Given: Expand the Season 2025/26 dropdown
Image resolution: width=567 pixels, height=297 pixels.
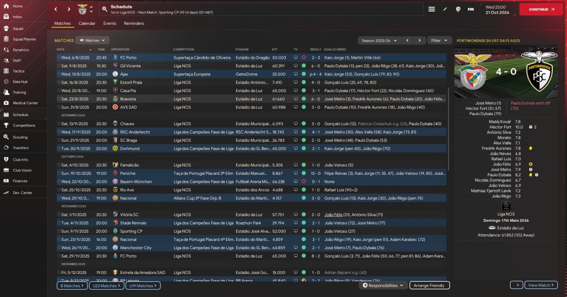Looking at the screenshot, I should click(x=379, y=40).
